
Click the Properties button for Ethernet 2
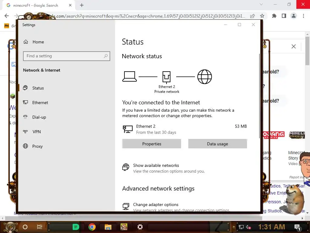tap(152, 144)
